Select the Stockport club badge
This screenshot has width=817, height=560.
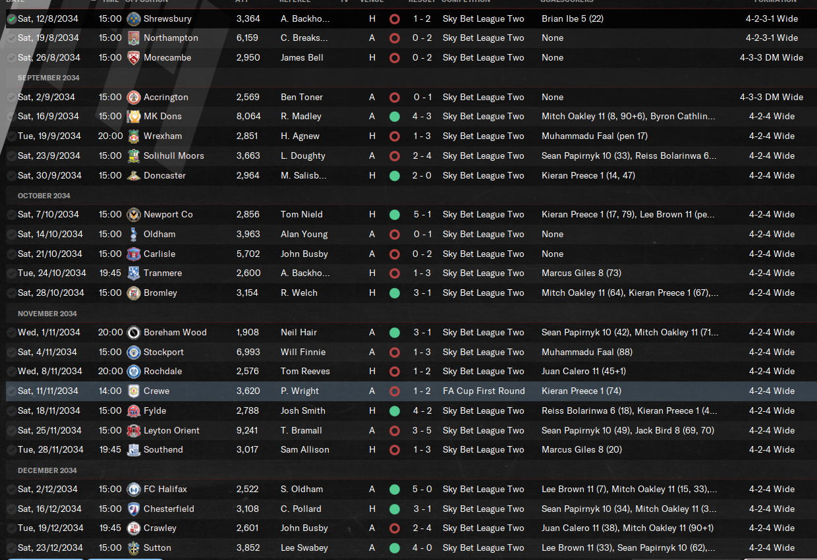(x=134, y=352)
